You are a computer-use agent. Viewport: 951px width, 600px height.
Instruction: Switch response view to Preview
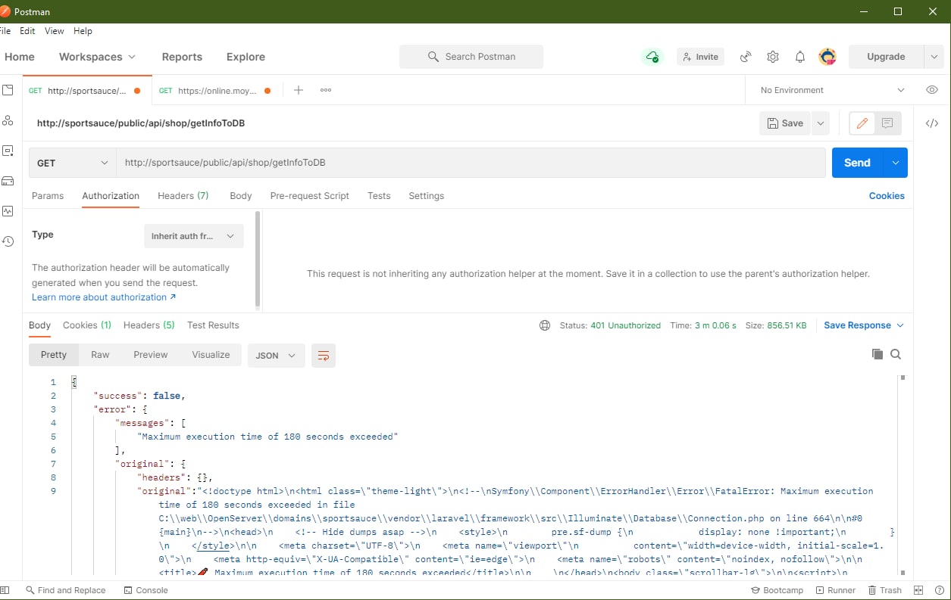151,355
